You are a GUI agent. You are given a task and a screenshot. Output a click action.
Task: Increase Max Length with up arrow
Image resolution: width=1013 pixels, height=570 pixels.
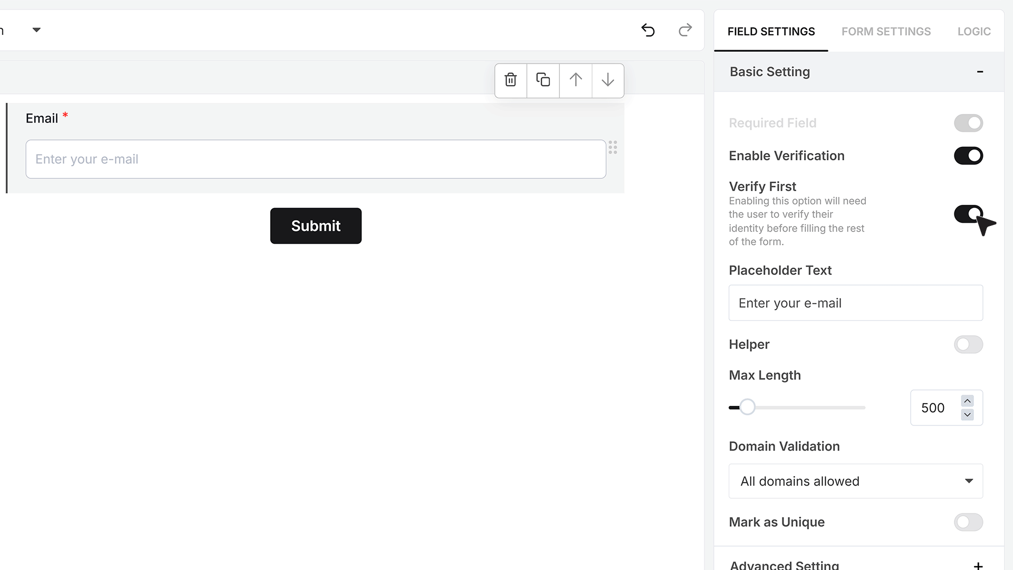coord(967,401)
